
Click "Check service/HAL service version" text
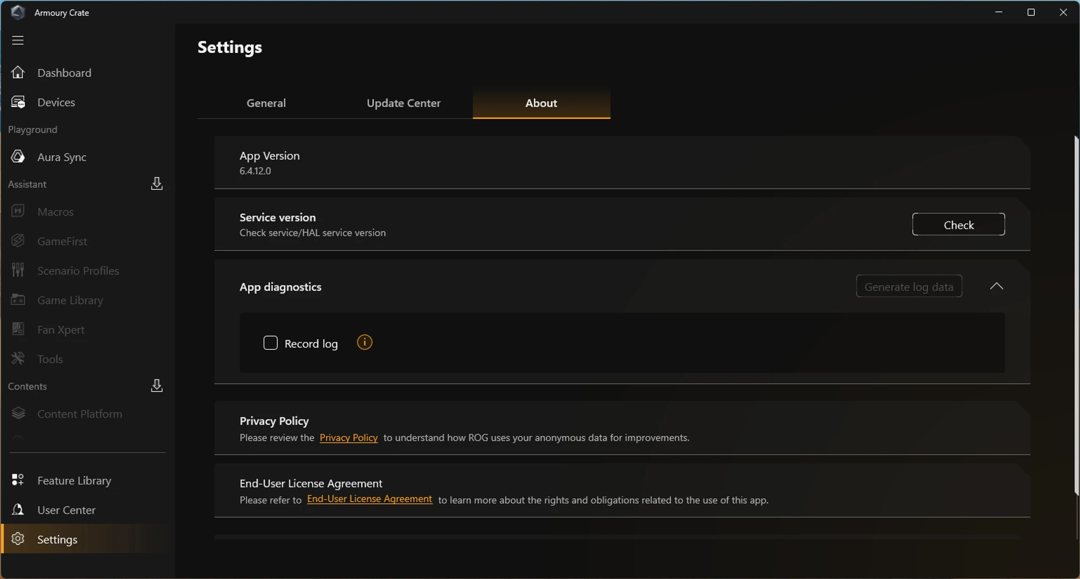(313, 233)
